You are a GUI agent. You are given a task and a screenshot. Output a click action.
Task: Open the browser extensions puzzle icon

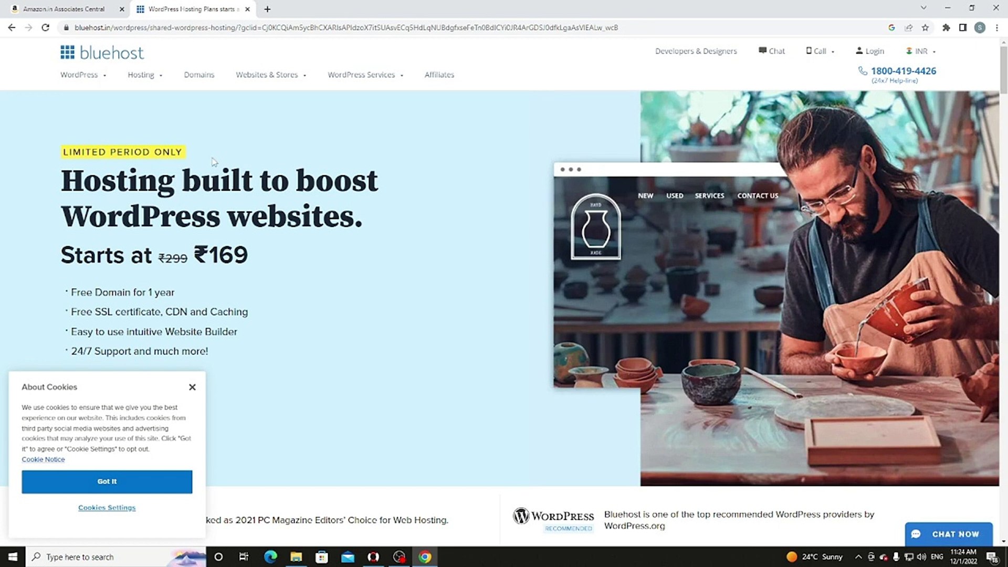pyautogui.click(x=947, y=28)
